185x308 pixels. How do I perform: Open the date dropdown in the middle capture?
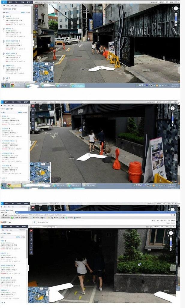[54, 102]
